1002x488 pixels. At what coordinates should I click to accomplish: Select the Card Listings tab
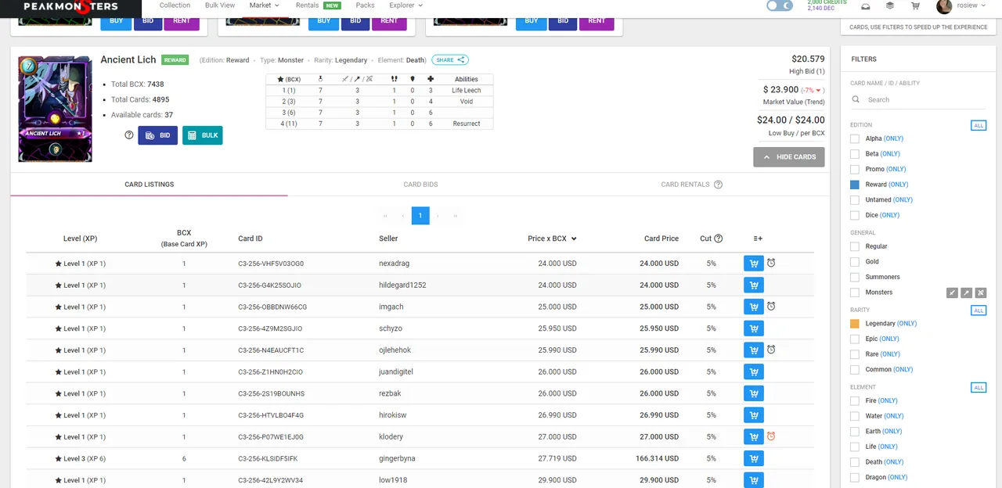pyautogui.click(x=150, y=185)
